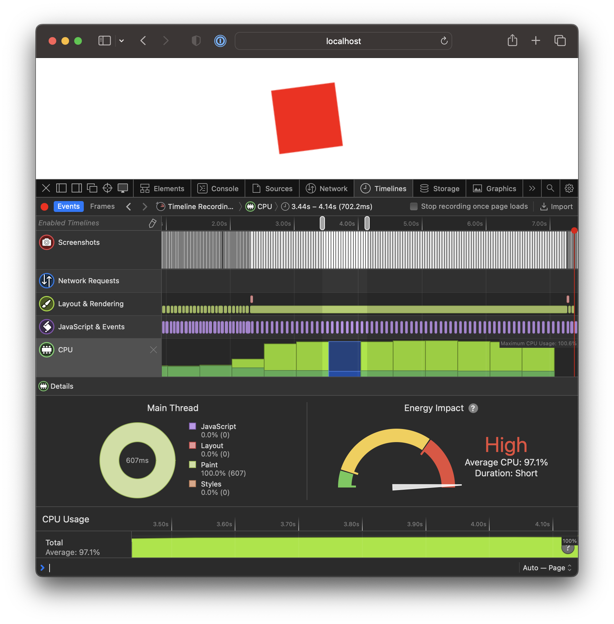Remove the CPU timeline via its X
The image size is (614, 624).
pos(153,350)
